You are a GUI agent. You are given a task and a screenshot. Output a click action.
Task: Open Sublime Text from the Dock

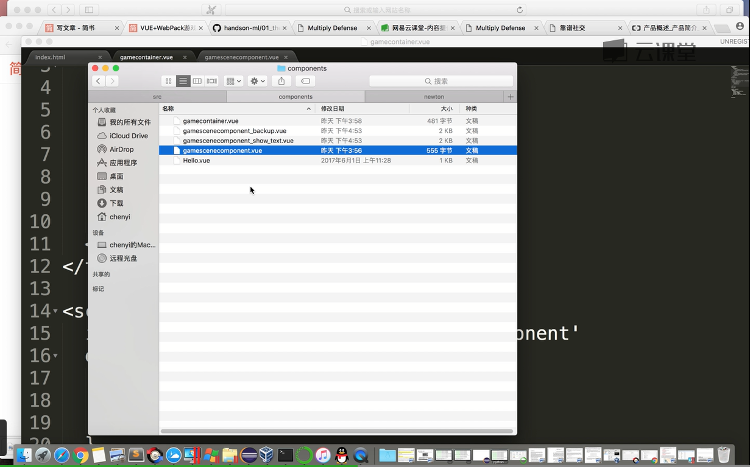click(x=136, y=455)
